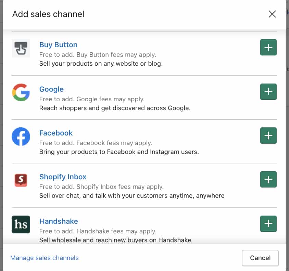
Task: Click 'Free to add. Facebook fees may apply.'
Action: coord(96,143)
